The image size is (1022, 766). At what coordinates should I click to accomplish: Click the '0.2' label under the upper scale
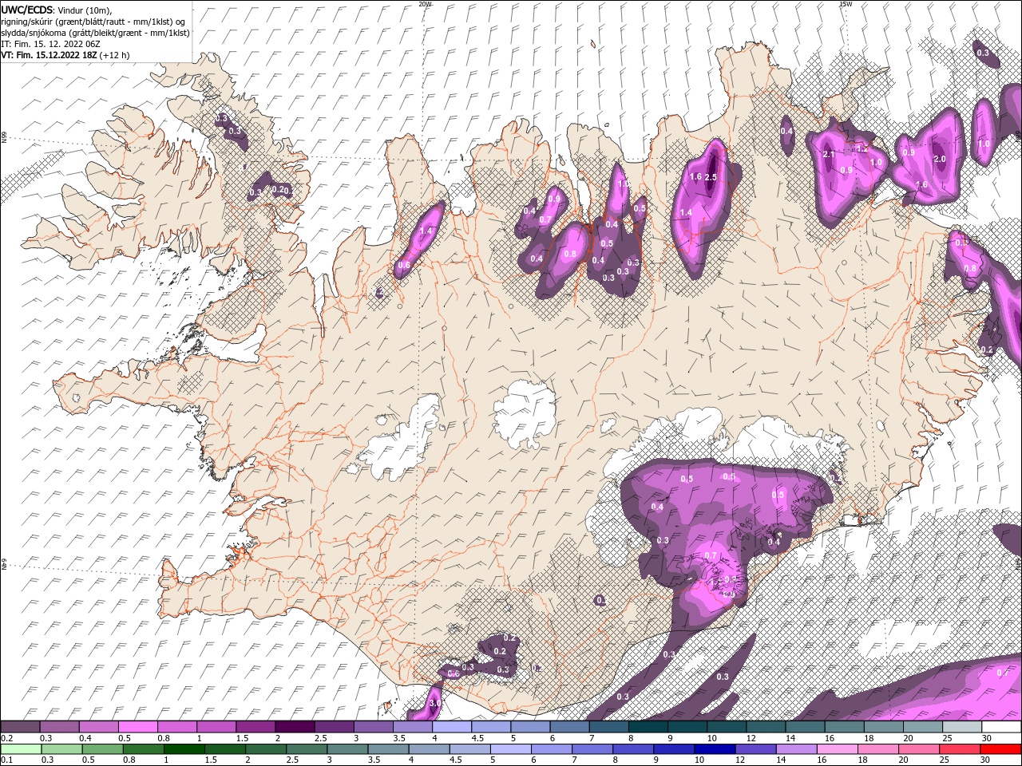pos(6,738)
